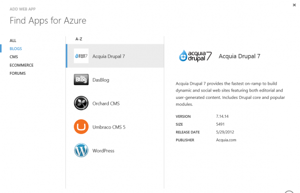Click the WordPress logo icon

click(81, 150)
